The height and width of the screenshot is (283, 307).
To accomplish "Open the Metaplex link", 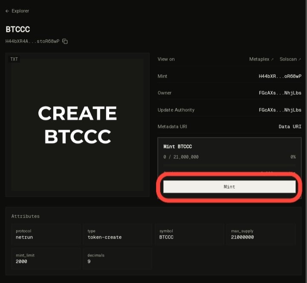I will click(x=261, y=59).
